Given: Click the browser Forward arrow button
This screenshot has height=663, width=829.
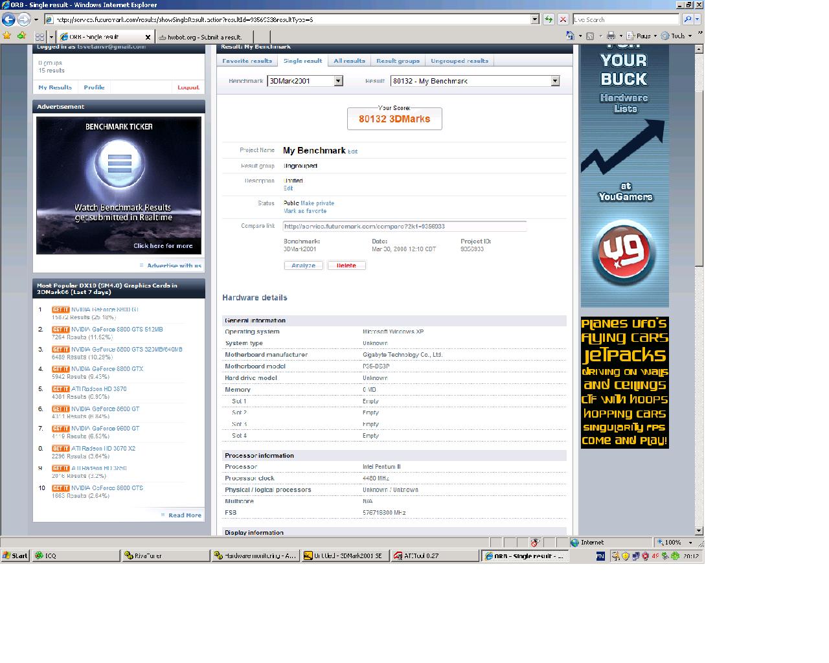Looking at the screenshot, I should [x=24, y=19].
